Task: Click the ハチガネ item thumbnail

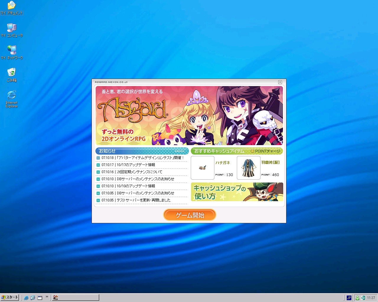Action: coord(203,168)
